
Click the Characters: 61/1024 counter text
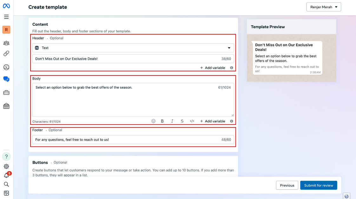click(46, 121)
